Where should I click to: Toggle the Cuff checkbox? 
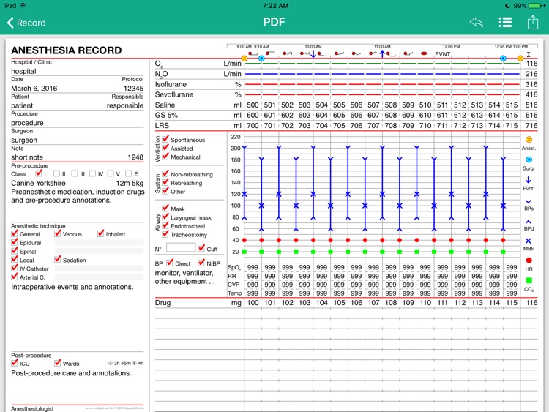point(201,248)
